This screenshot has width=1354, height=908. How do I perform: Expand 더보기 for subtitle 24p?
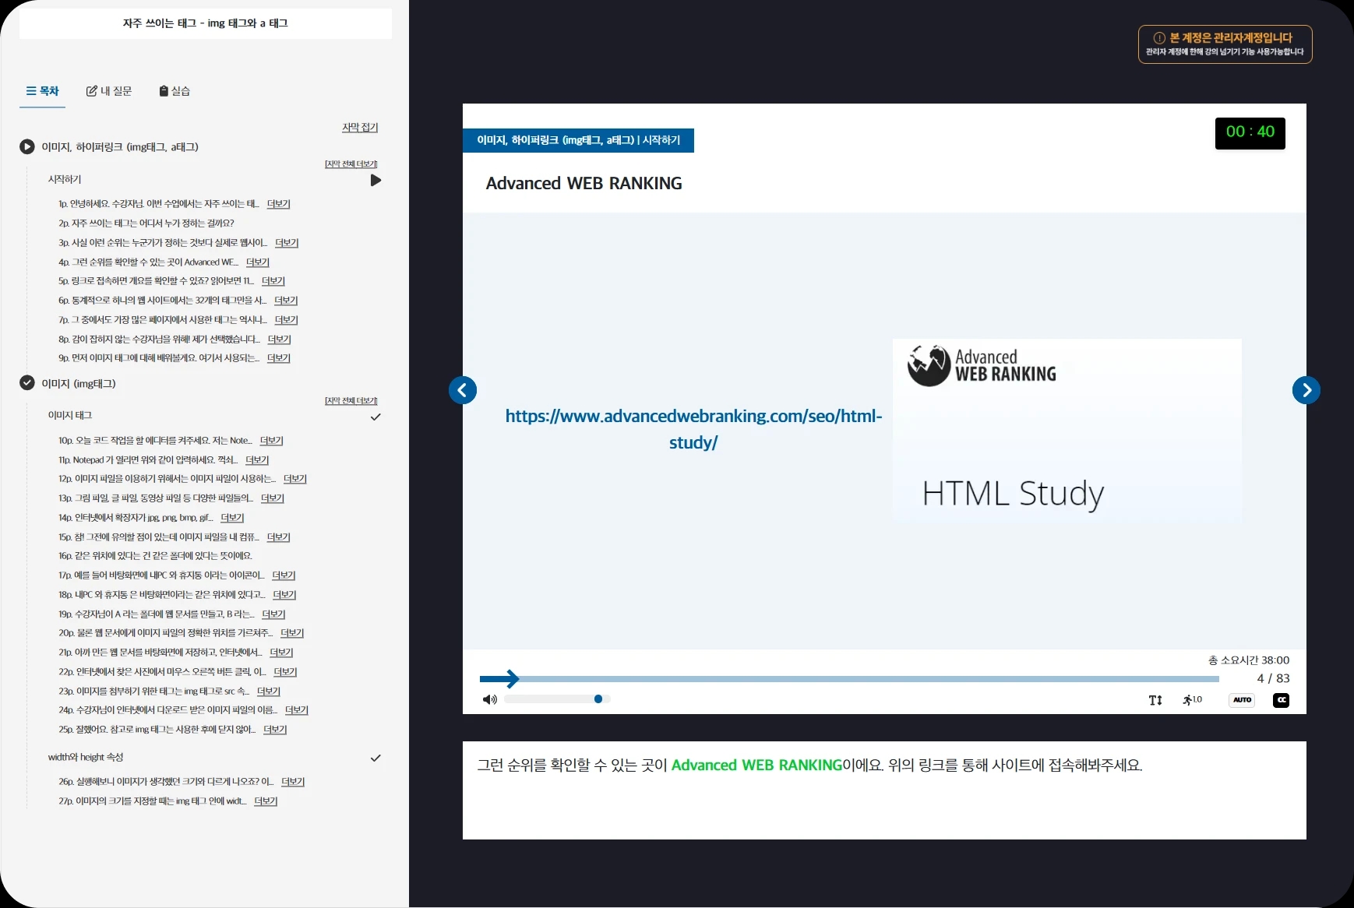(x=297, y=710)
